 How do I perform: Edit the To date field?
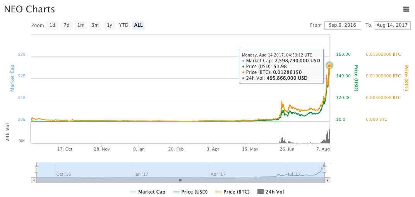point(392,26)
